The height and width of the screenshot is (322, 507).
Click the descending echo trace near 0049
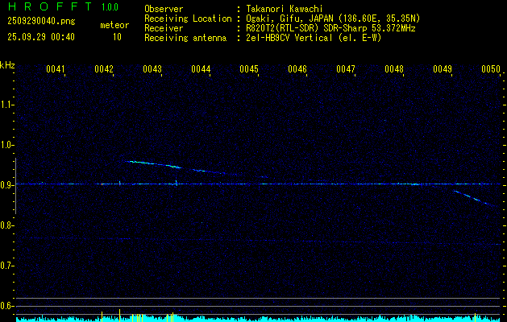click(476, 197)
